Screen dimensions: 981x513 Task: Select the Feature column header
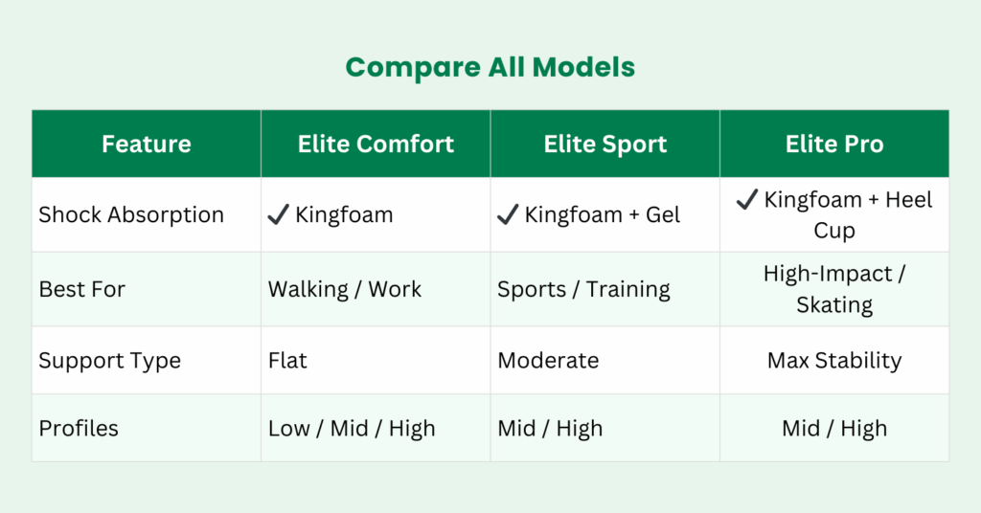click(146, 145)
